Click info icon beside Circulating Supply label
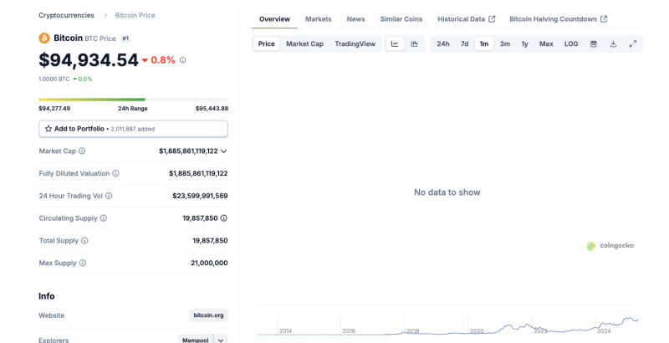 pyautogui.click(x=103, y=218)
